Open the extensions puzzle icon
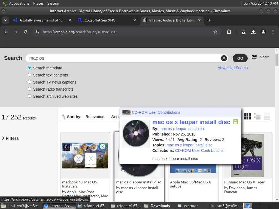 229,32
